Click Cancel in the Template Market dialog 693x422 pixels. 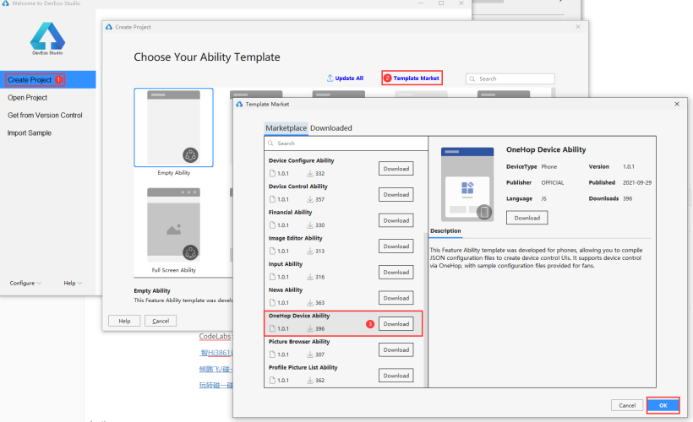click(x=627, y=405)
